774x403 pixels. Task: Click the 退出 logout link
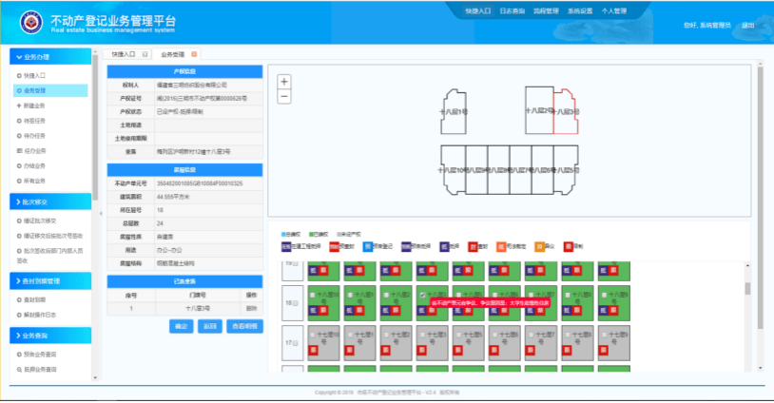pos(747,25)
